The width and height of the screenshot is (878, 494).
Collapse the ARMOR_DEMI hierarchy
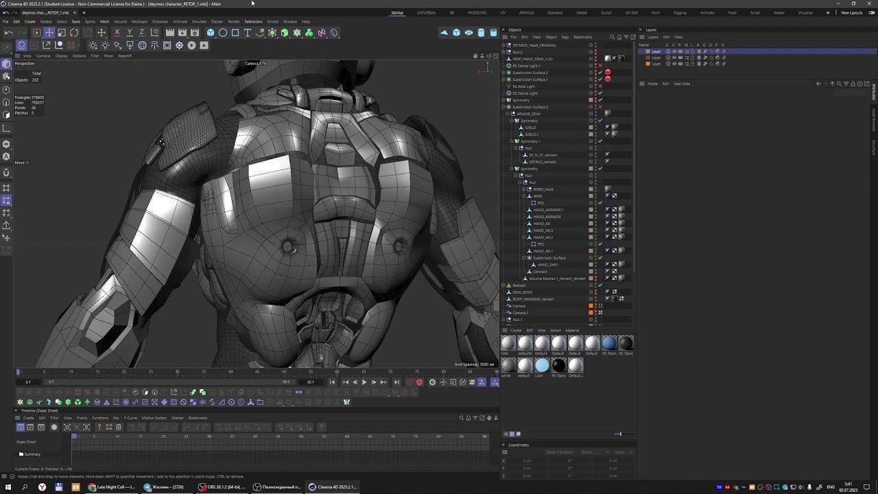(508, 114)
